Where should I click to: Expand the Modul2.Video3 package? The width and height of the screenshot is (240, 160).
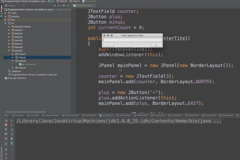(9, 27)
